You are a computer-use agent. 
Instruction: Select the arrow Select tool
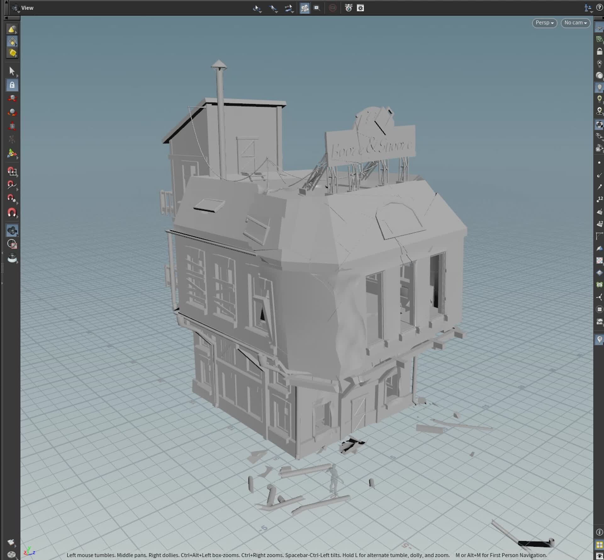click(x=12, y=71)
